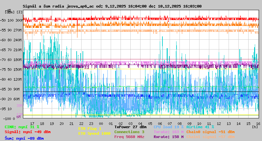Screen dimensions: 262x141
Task: Select the Airtime 41 % legend entry
Action: pyautogui.click(x=200, y=127)
